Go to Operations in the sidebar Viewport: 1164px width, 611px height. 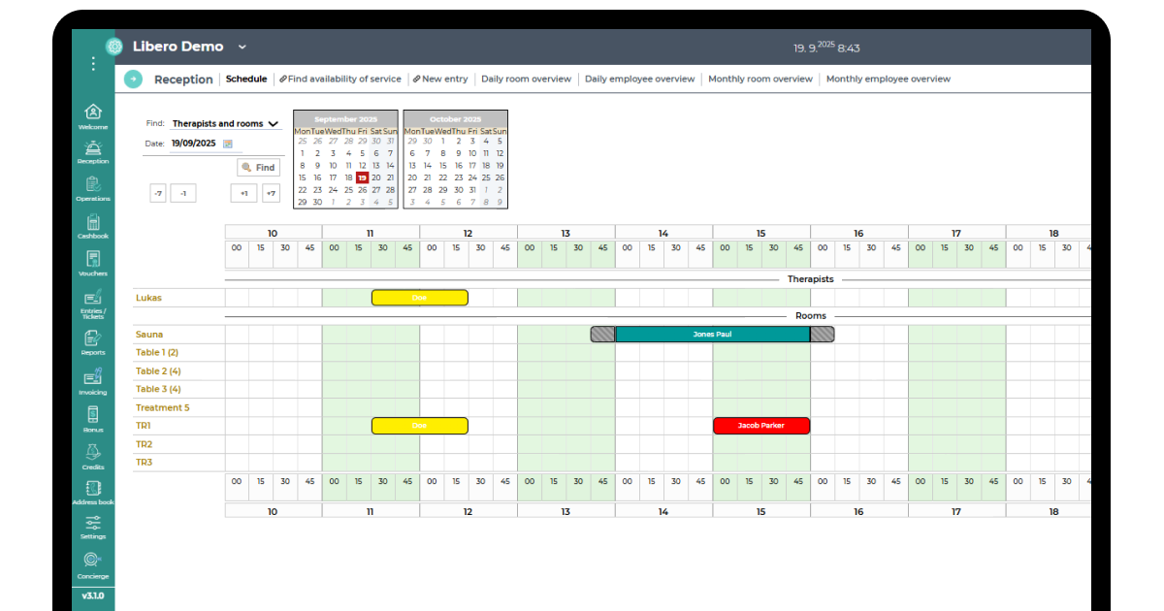click(x=93, y=188)
